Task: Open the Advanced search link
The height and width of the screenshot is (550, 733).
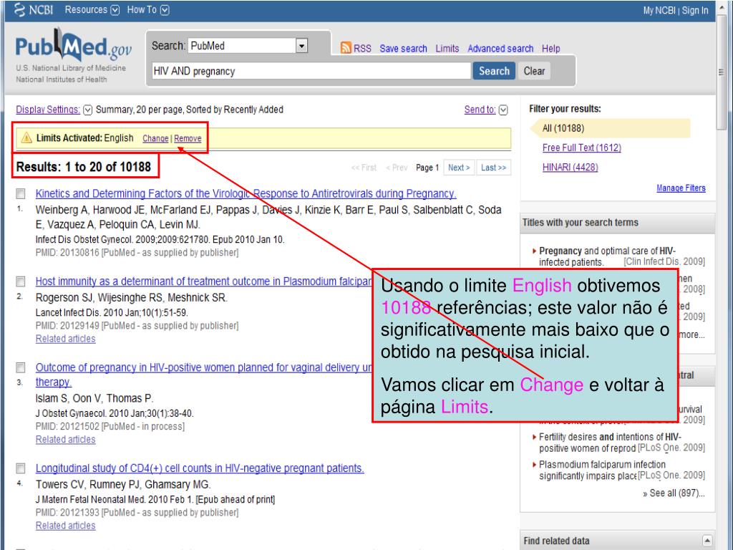Action: 500,49
